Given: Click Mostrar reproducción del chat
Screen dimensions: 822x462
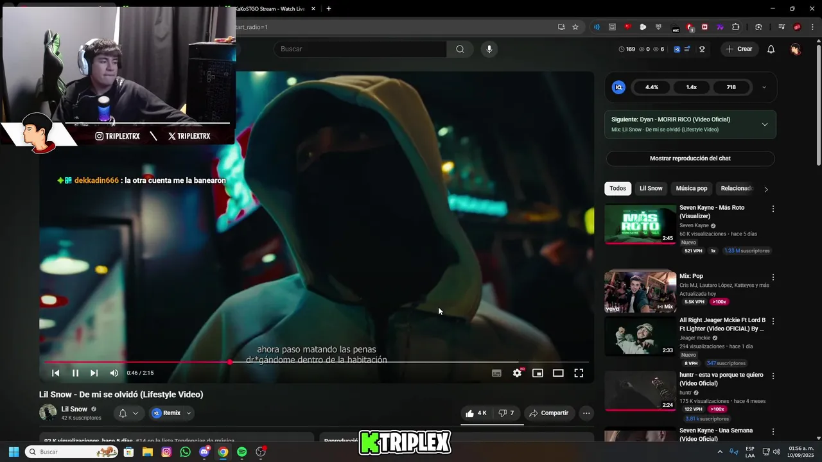Looking at the screenshot, I should click(690, 158).
